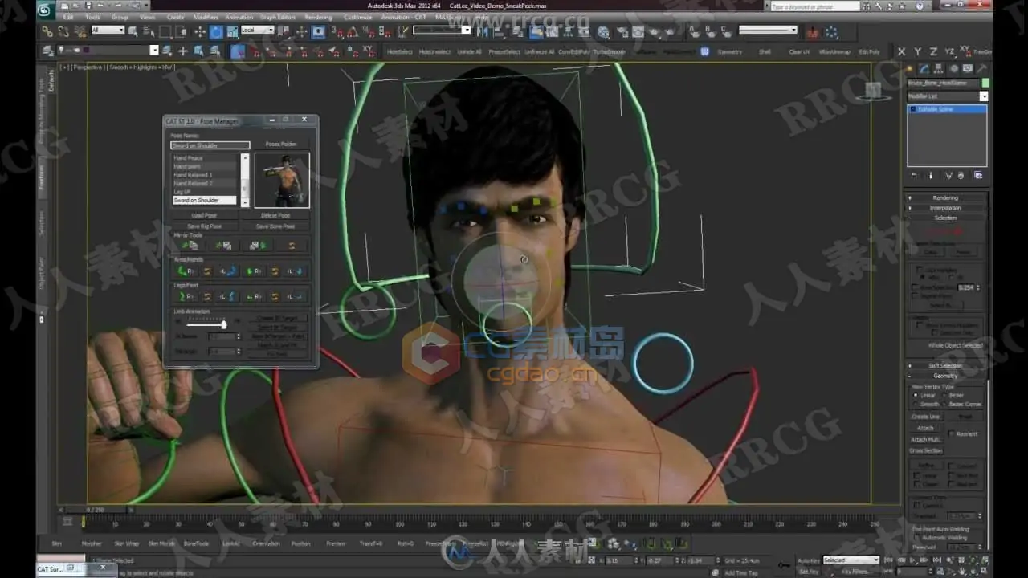Screen dimensions: 1028x578
Task: Open the Tools menu
Action: coord(93,17)
